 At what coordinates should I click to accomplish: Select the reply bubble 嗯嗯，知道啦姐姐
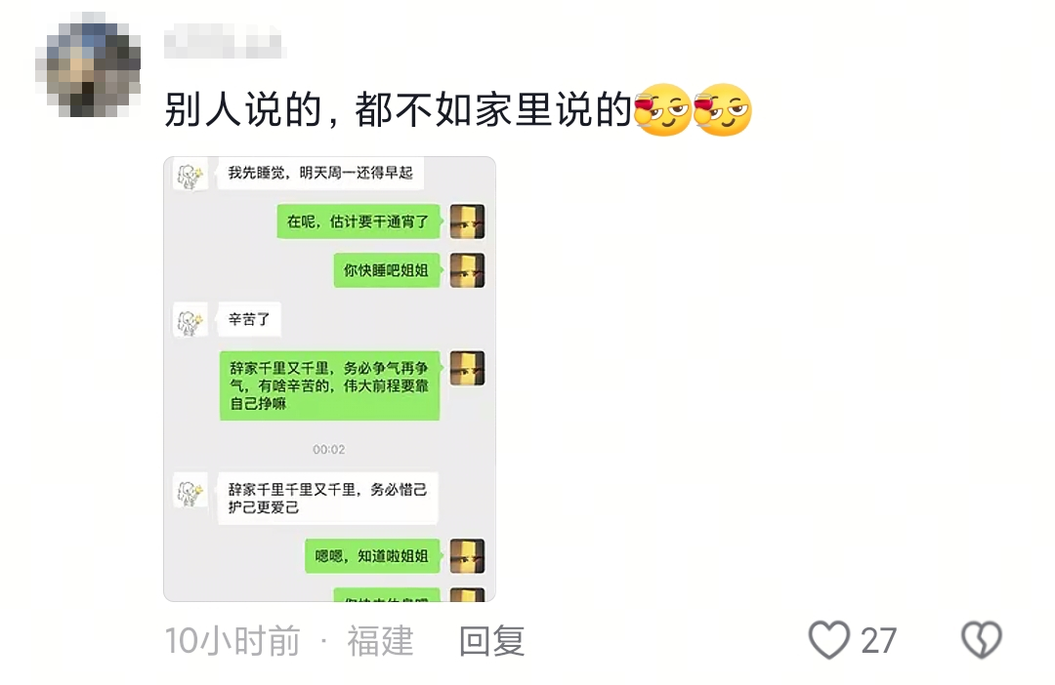pos(373,556)
